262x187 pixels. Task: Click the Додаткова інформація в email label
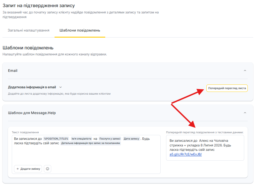tap(32, 87)
